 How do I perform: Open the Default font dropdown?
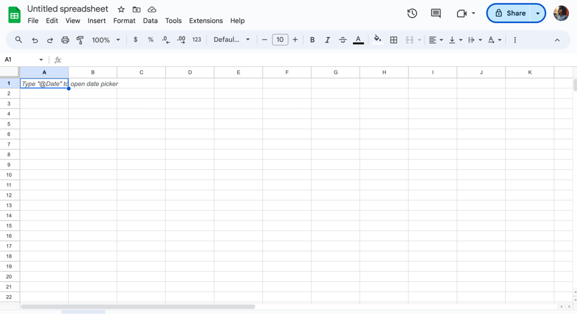click(231, 40)
